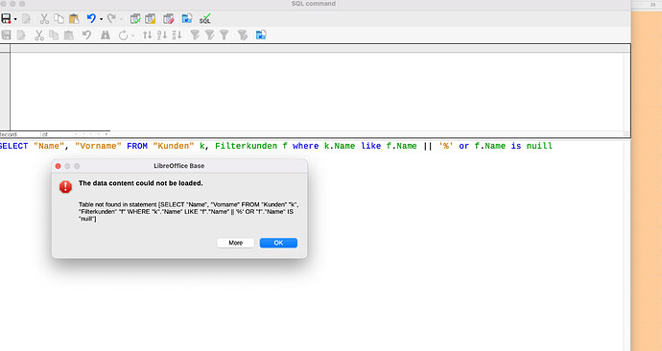Click the Filterkunden word in SQL
Viewport: 662px width, 351px height.
(x=247, y=146)
